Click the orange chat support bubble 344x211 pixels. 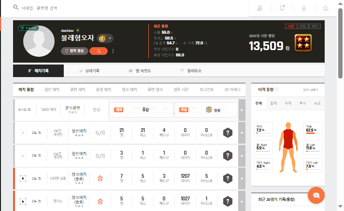coord(316,195)
